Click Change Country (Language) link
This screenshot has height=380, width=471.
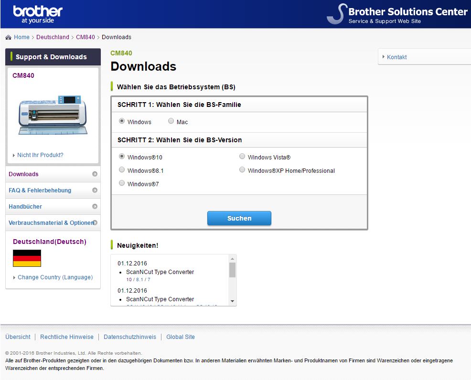coord(55,277)
